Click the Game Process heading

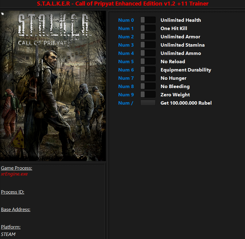[x=17, y=168]
